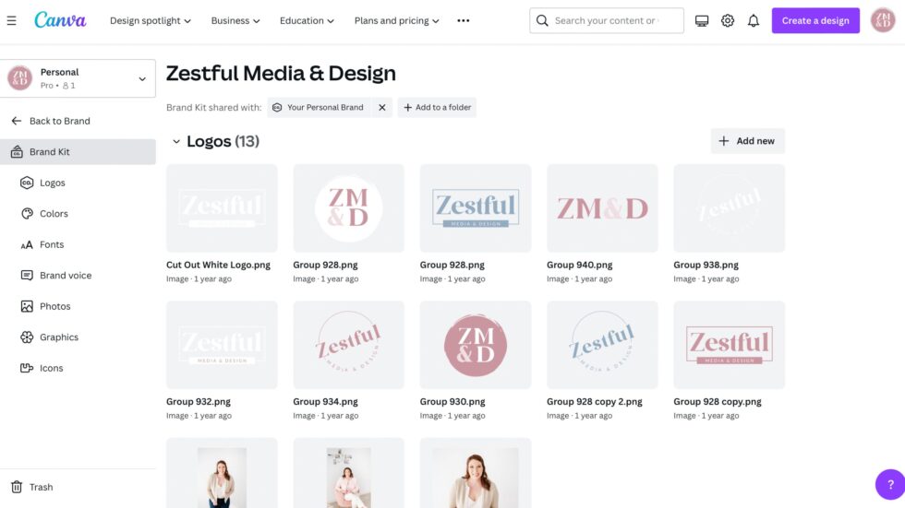Open Group 932.png logo thumbnail
Screen dimensions: 905x508
coord(222,345)
